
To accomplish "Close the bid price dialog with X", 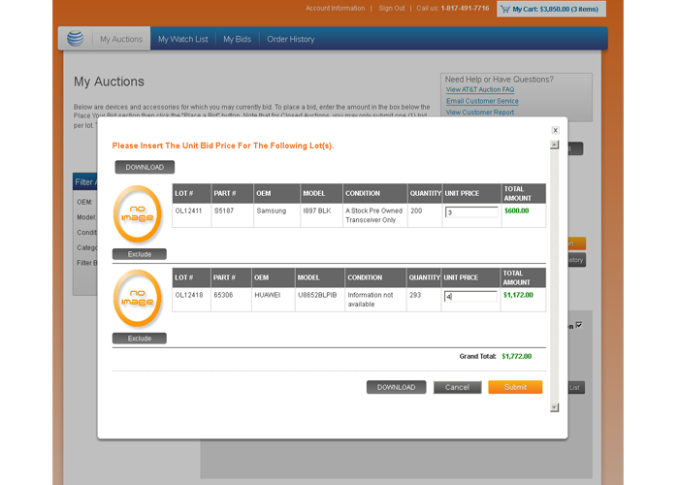I will pos(555,130).
